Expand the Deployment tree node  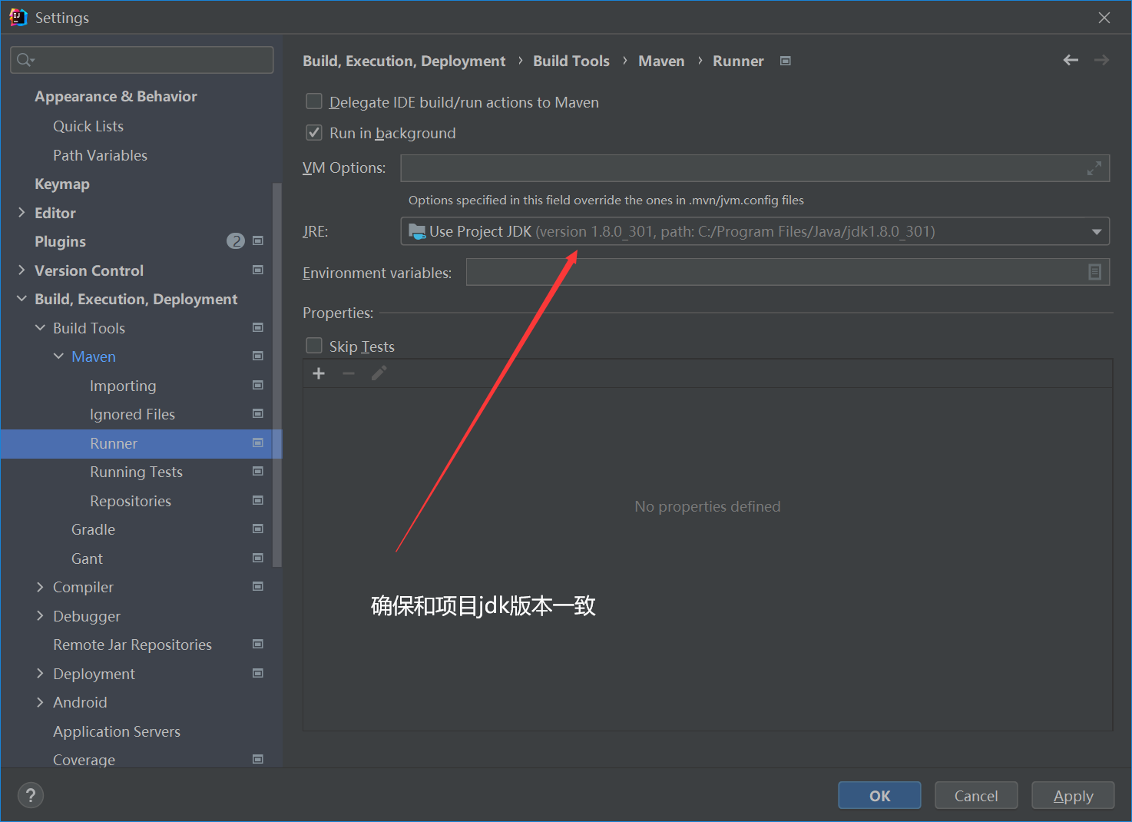pyautogui.click(x=40, y=673)
